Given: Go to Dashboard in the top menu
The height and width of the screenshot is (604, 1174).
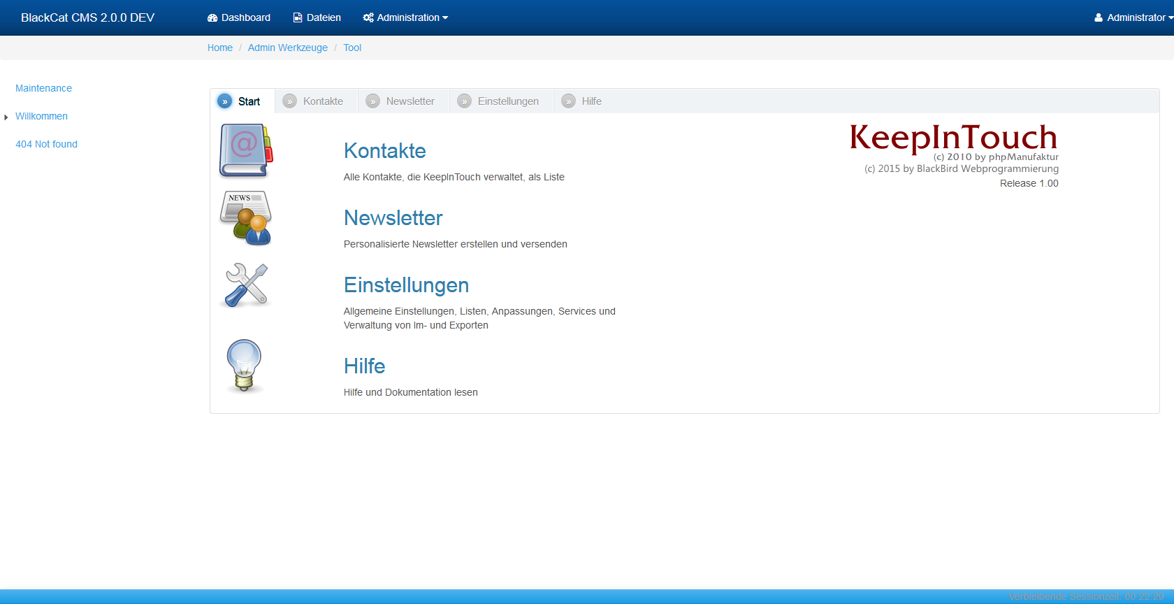Looking at the screenshot, I should coord(239,17).
